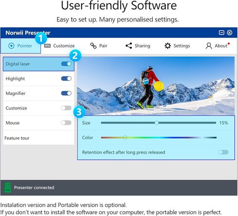Switch to the Pair tab
The image size is (238, 216).
(99, 46)
